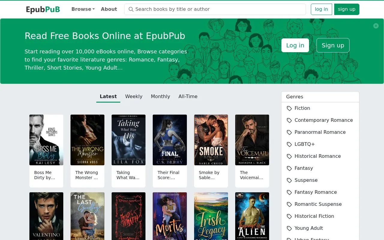Open Topping Off the Alien cover
Screen dimensions: 384x240
coord(252,216)
